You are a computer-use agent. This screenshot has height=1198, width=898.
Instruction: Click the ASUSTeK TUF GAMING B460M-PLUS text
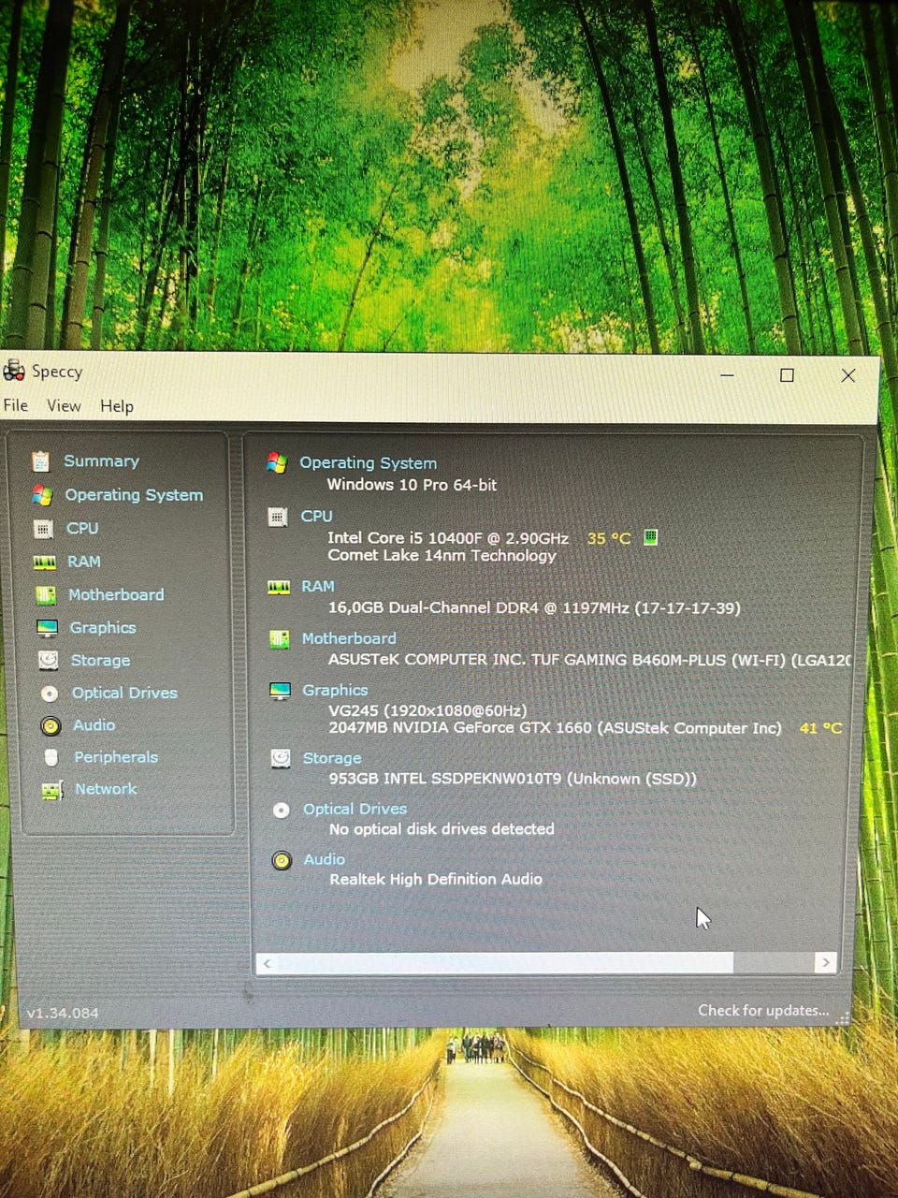(589, 660)
